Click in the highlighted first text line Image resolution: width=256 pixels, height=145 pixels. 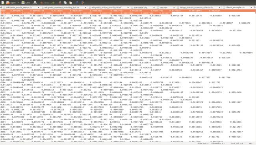128,11
